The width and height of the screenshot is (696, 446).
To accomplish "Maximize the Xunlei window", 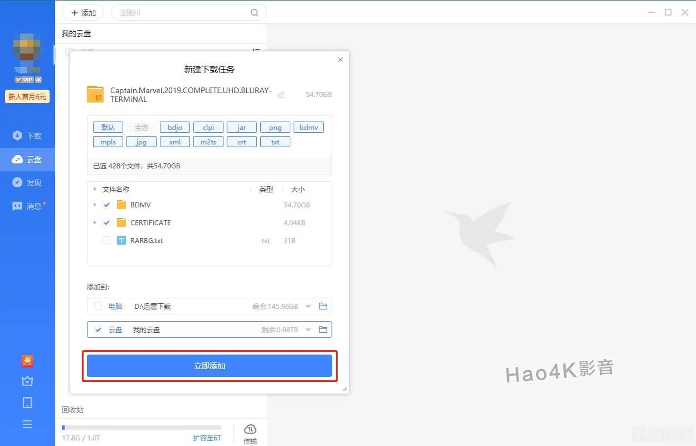I will 668,12.
